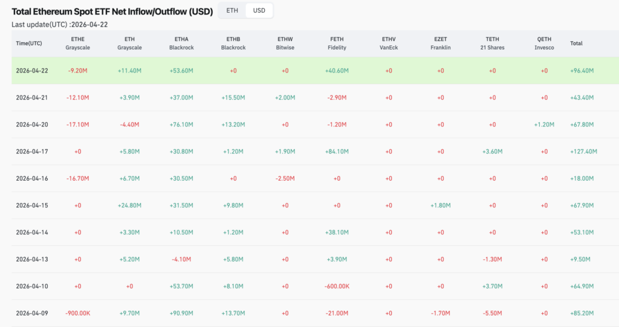
Task: Click the -600.00K Fidelity outflow value
Action: tap(337, 287)
